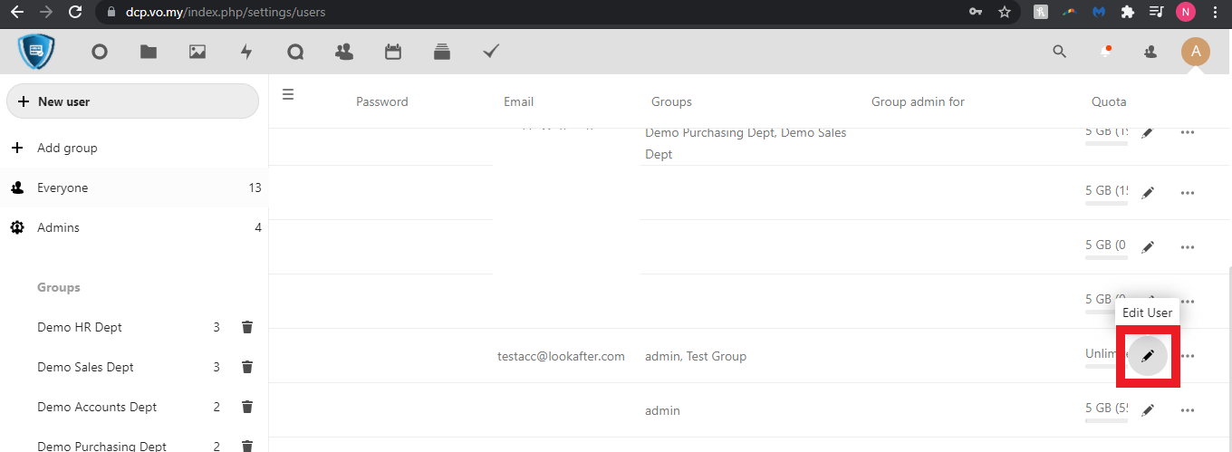
Task: Open the Talk chat icon
Action: (295, 52)
